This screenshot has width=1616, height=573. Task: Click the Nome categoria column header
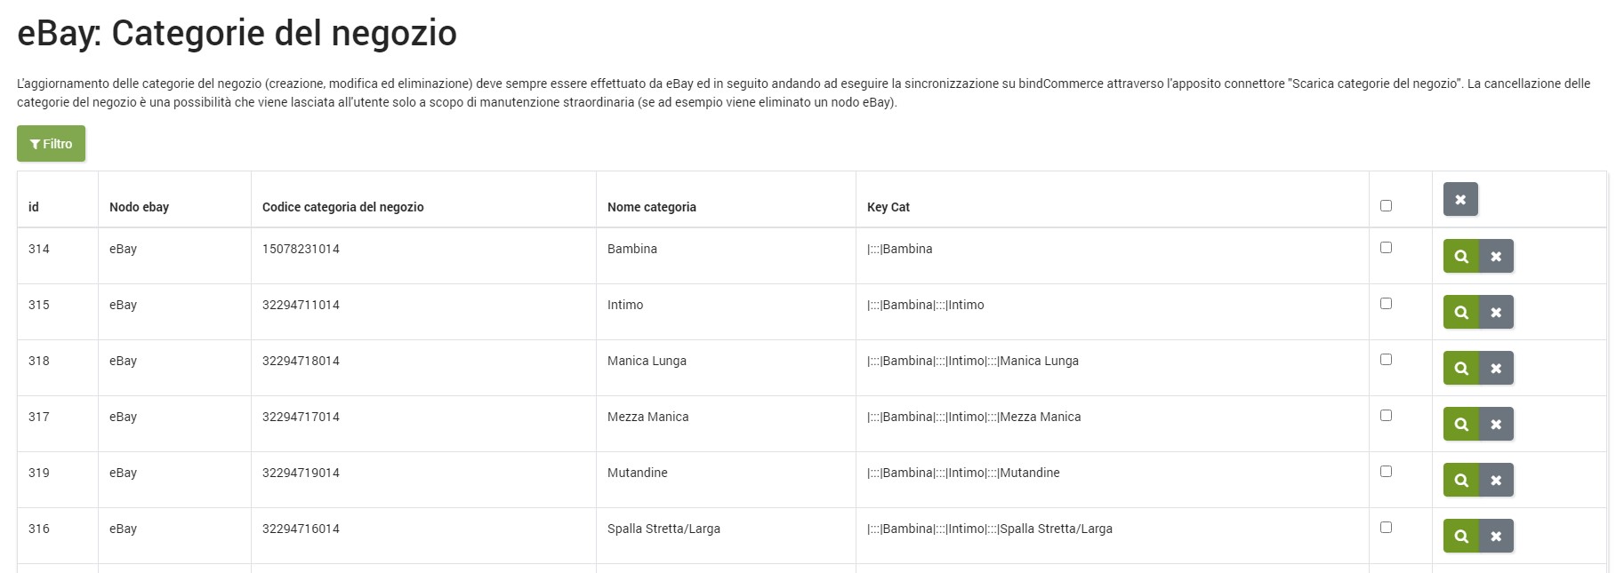point(651,207)
